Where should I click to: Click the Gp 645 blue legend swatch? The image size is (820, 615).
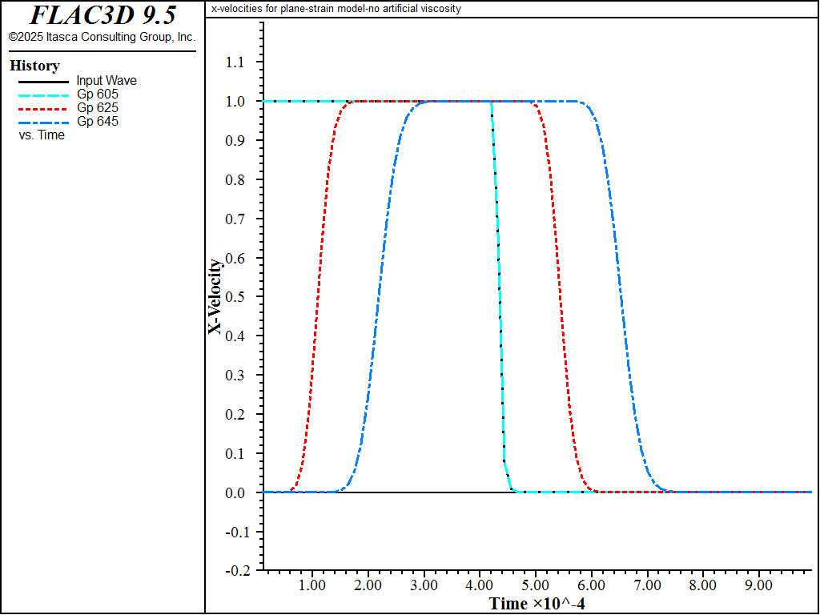tap(43, 123)
